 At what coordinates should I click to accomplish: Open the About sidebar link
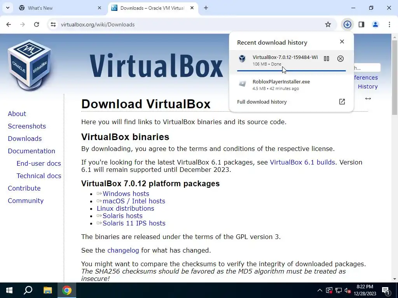[x=17, y=114]
